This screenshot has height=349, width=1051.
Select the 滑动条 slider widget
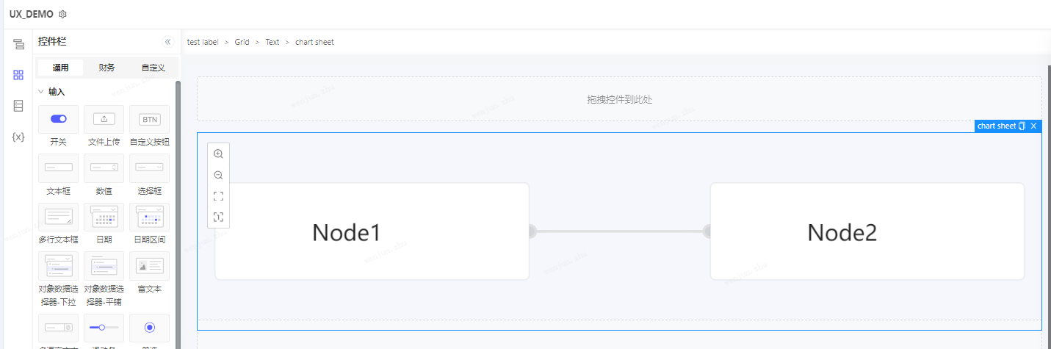click(x=104, y=328)
